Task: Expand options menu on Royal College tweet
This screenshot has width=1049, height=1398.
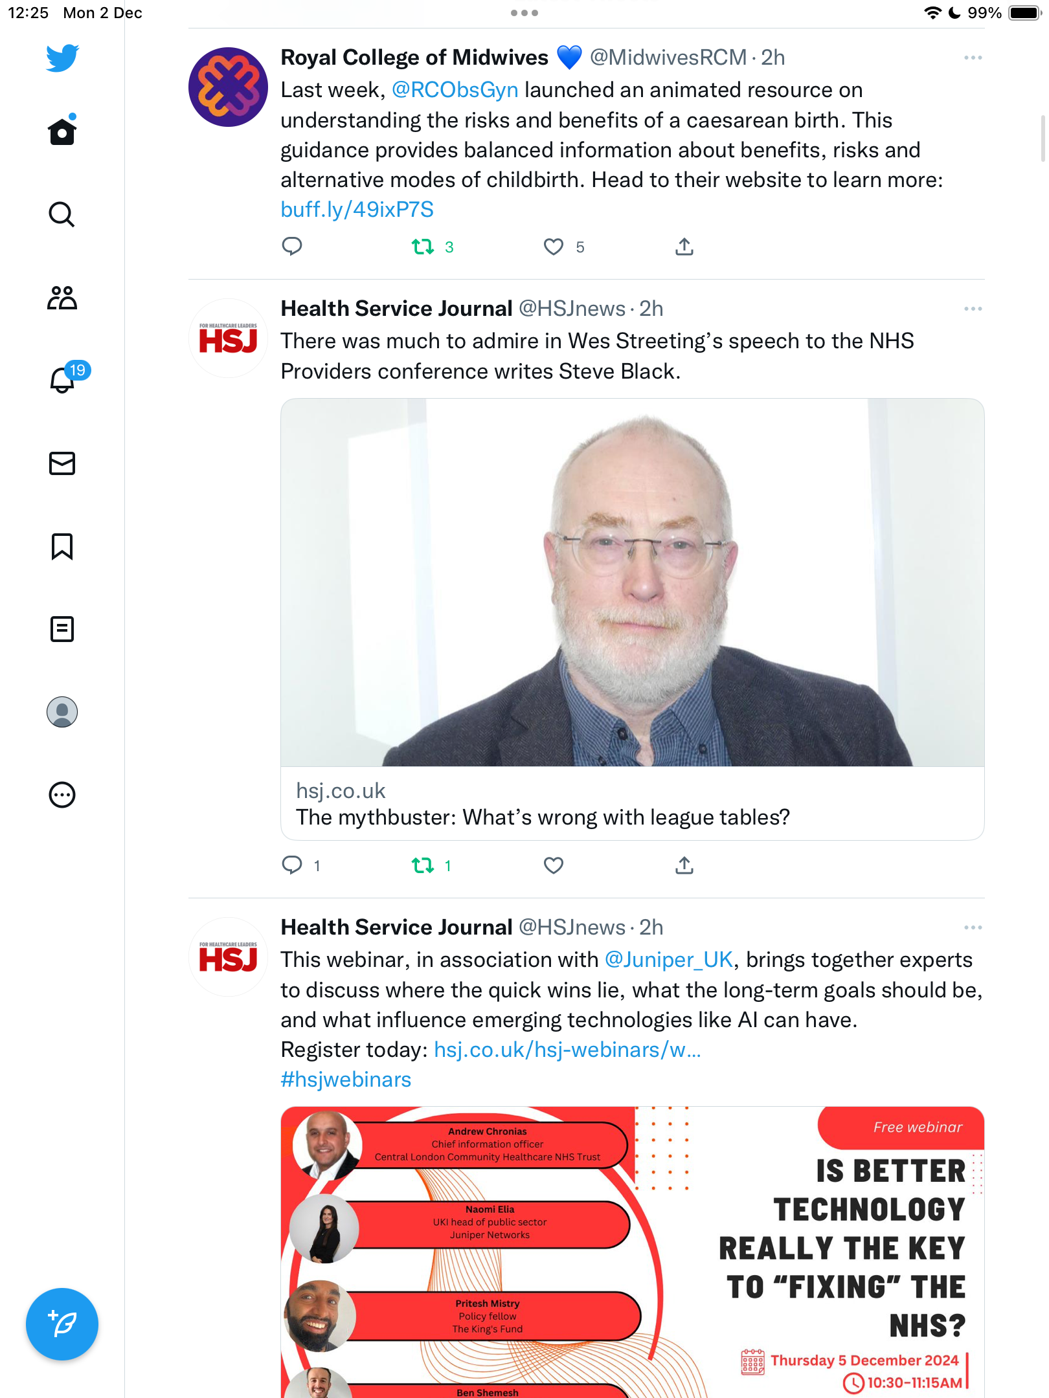Action: coord(973,58)
